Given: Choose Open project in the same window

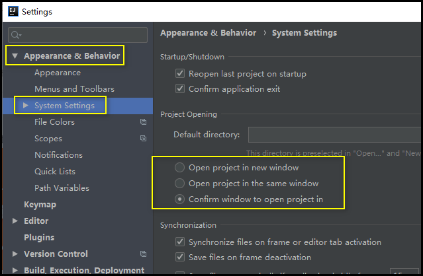Looking at the screenshot, I should [x=179, y=184].
